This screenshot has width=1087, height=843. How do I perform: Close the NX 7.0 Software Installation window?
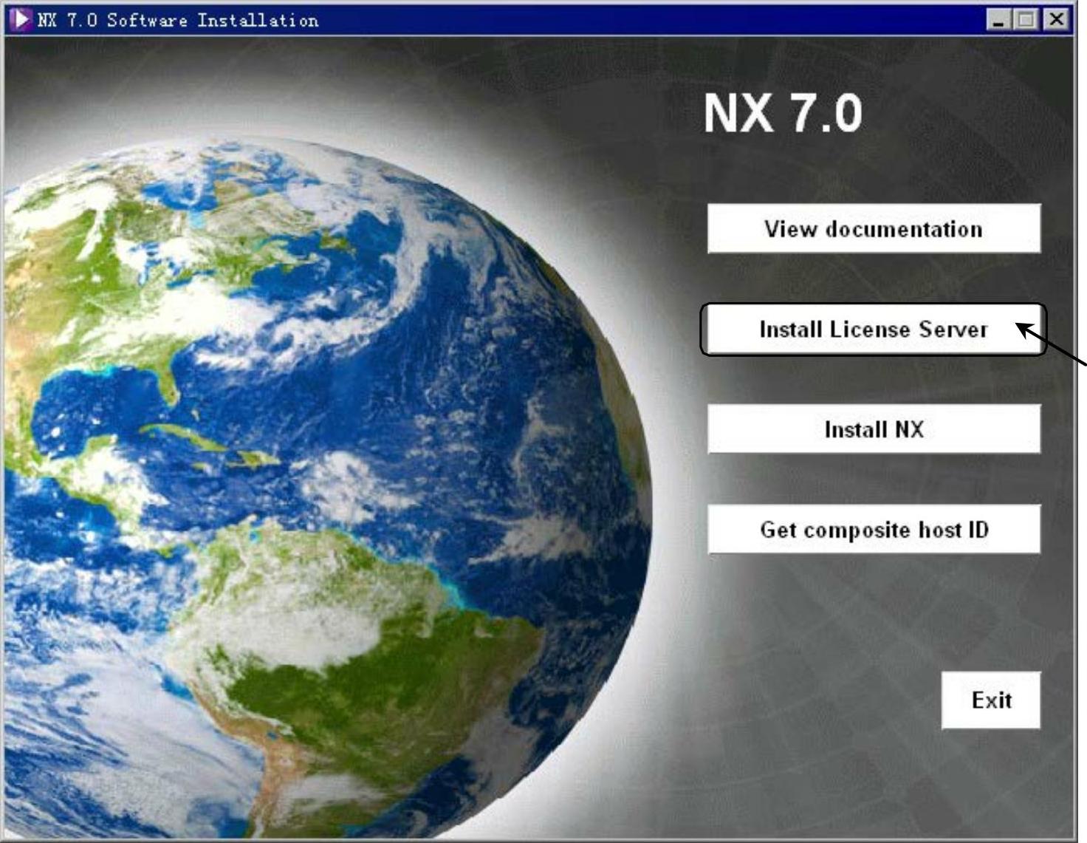1056,20
